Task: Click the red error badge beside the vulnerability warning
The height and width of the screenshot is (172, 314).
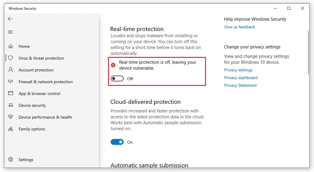Action: click(x=113, y=65)
